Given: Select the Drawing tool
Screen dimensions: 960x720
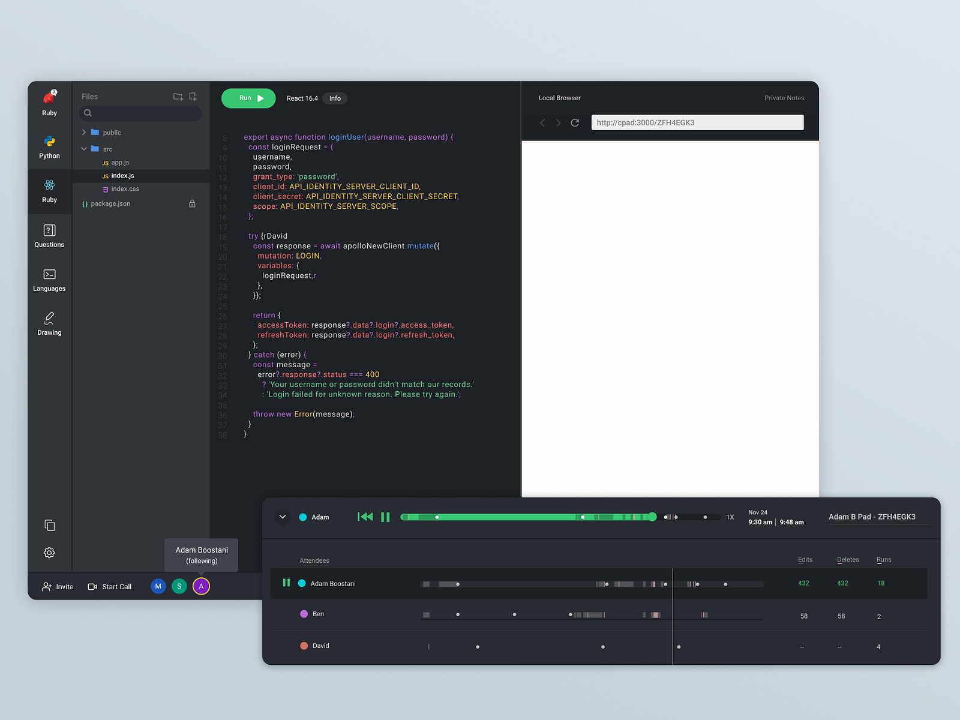Looking at the screenshot, I should pos(49,323).
